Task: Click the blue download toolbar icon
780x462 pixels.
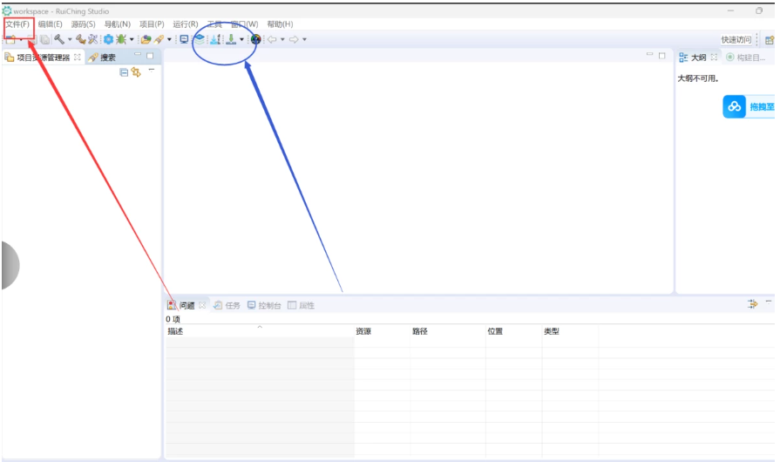Action: click(215, 39)
